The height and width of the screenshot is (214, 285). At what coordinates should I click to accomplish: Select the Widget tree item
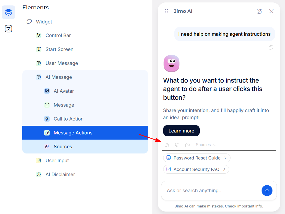coord(44,22)
